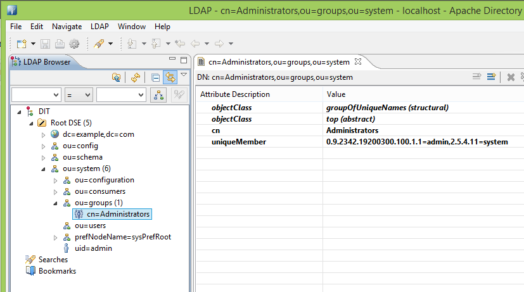Open the Window menu
Image resolution: width=524 pixels, height=292 pixels.
(132, 27)
